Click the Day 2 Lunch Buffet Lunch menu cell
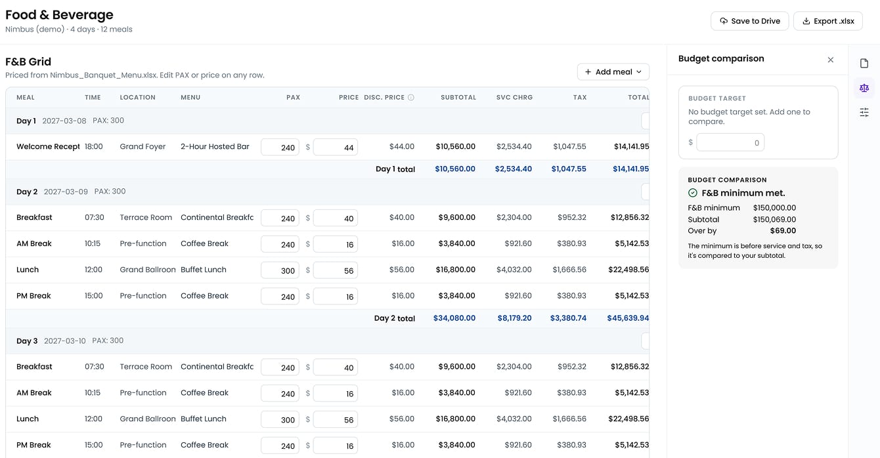This screenshot has height=458, width=880. pos(204,270)
